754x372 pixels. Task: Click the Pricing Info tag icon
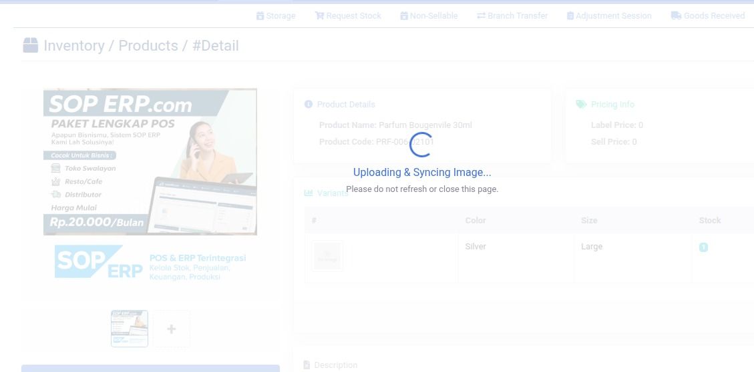(581, 104)
